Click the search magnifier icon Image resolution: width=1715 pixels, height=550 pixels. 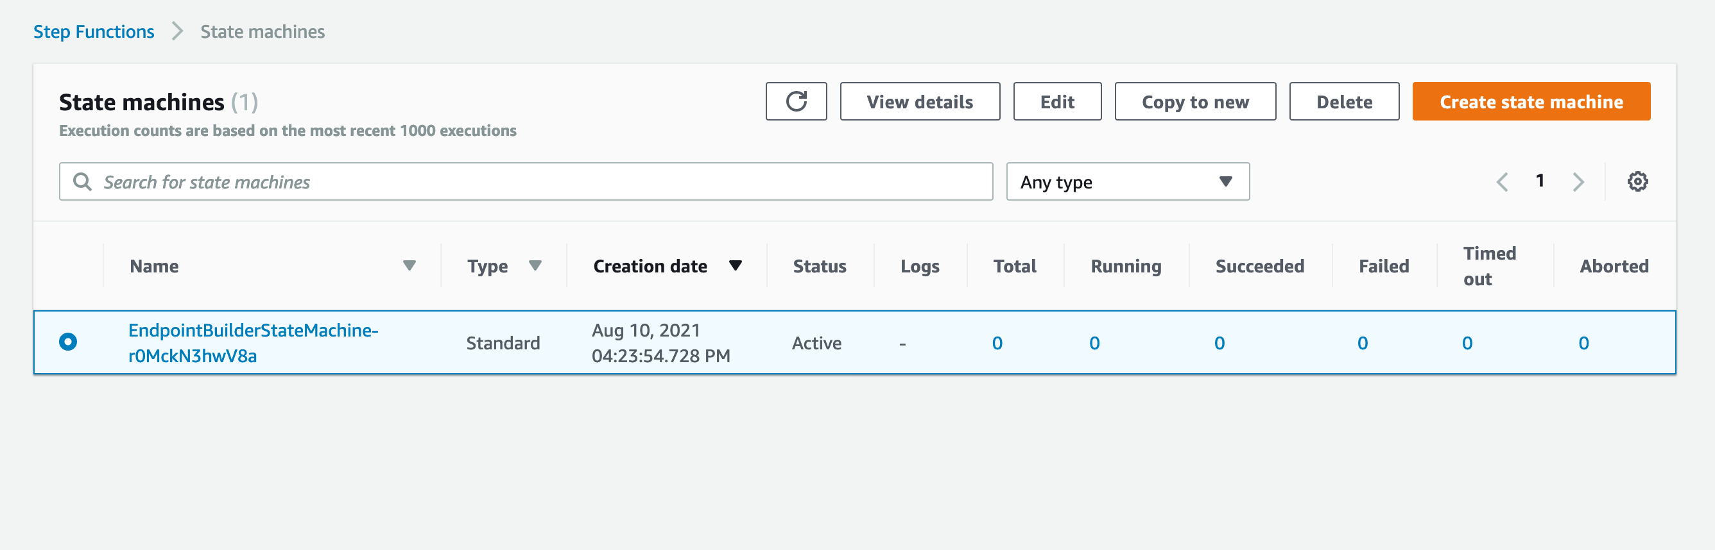tap(83, 181)
